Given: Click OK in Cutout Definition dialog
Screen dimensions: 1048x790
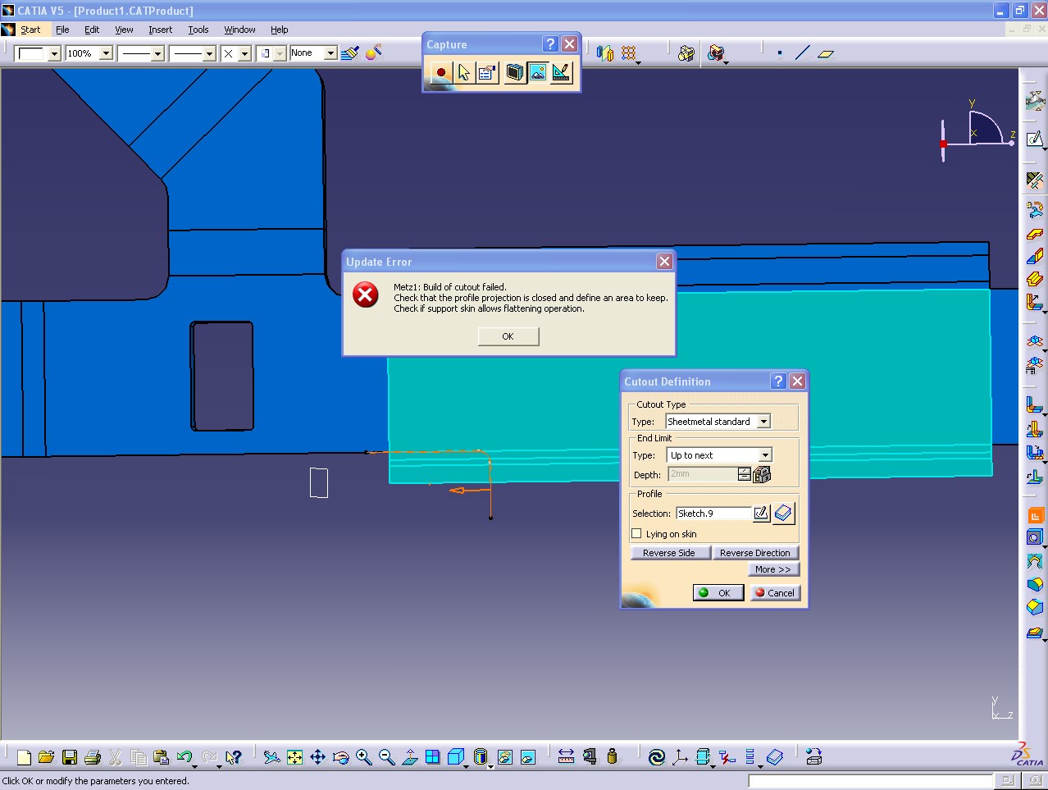Looking at the screenshot, I should pyautogui.click(x=718, y=593).
